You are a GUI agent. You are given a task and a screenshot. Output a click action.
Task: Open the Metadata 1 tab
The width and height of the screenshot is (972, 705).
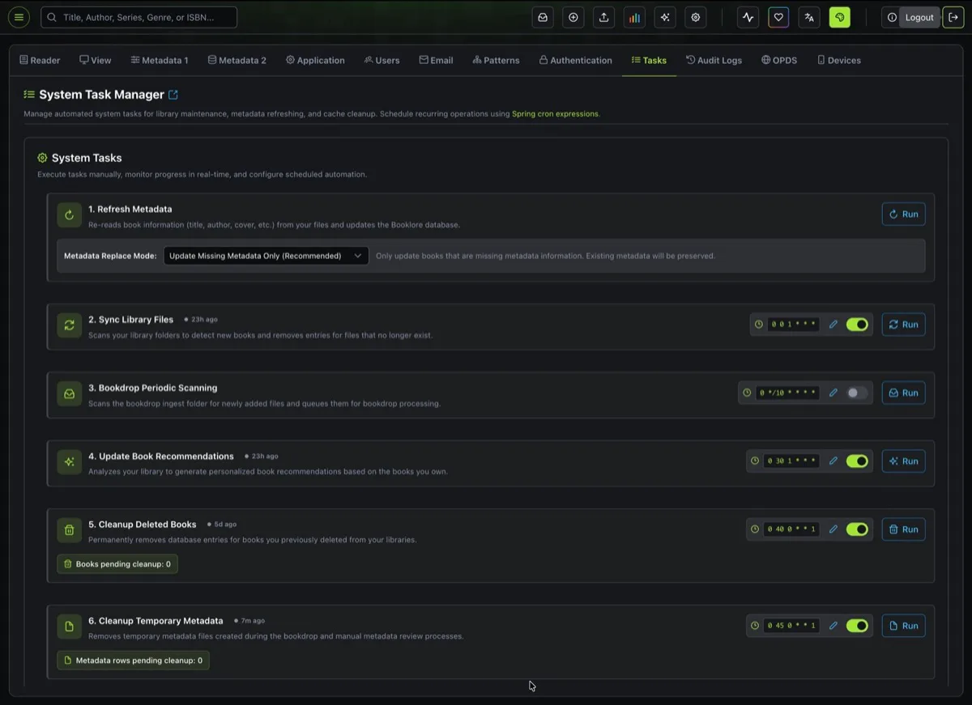[x=160, y=60]
